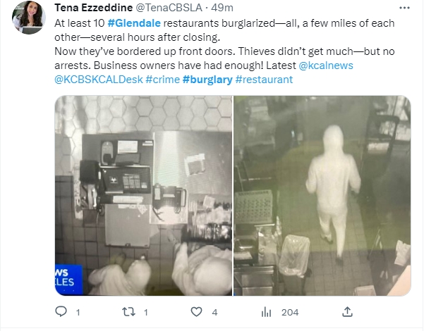Click the reply speech bubble icon
The width and height of the screenshot is (424, 331).
[x=61, y=312]
